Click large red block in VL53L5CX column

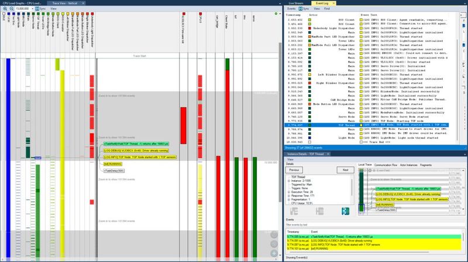tap(183, 126)
